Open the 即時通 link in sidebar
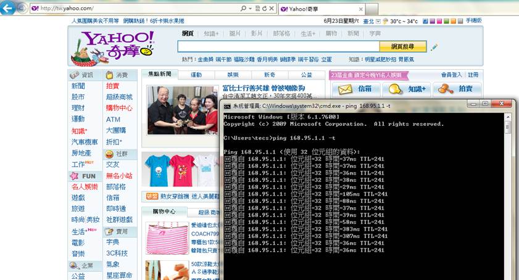 (116, 208)
